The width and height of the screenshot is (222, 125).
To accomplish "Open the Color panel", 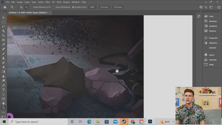I will (211, 16).
